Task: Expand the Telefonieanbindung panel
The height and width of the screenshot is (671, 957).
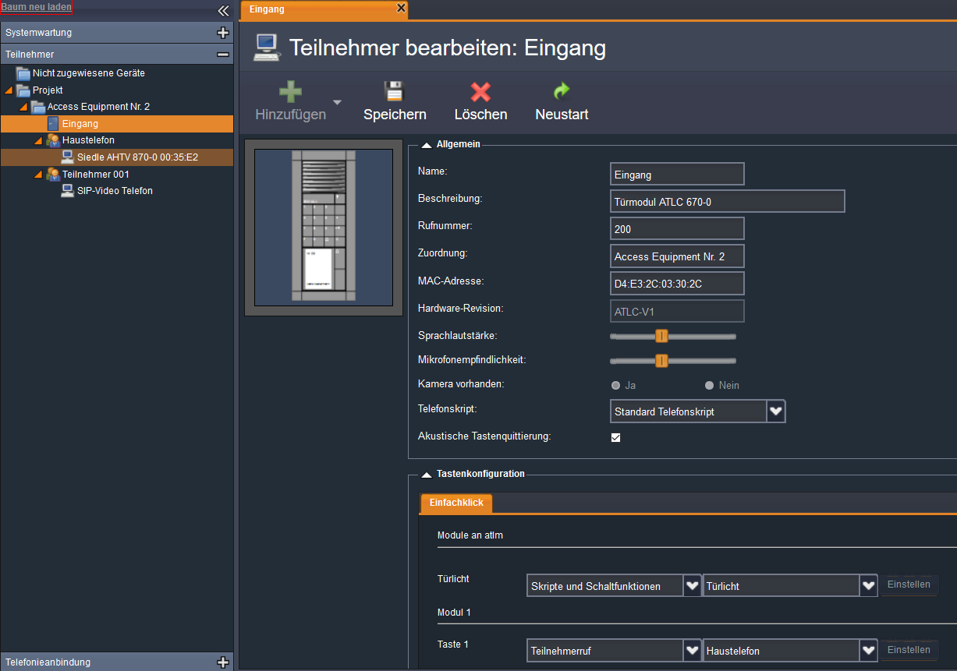Action: point(223,662)
